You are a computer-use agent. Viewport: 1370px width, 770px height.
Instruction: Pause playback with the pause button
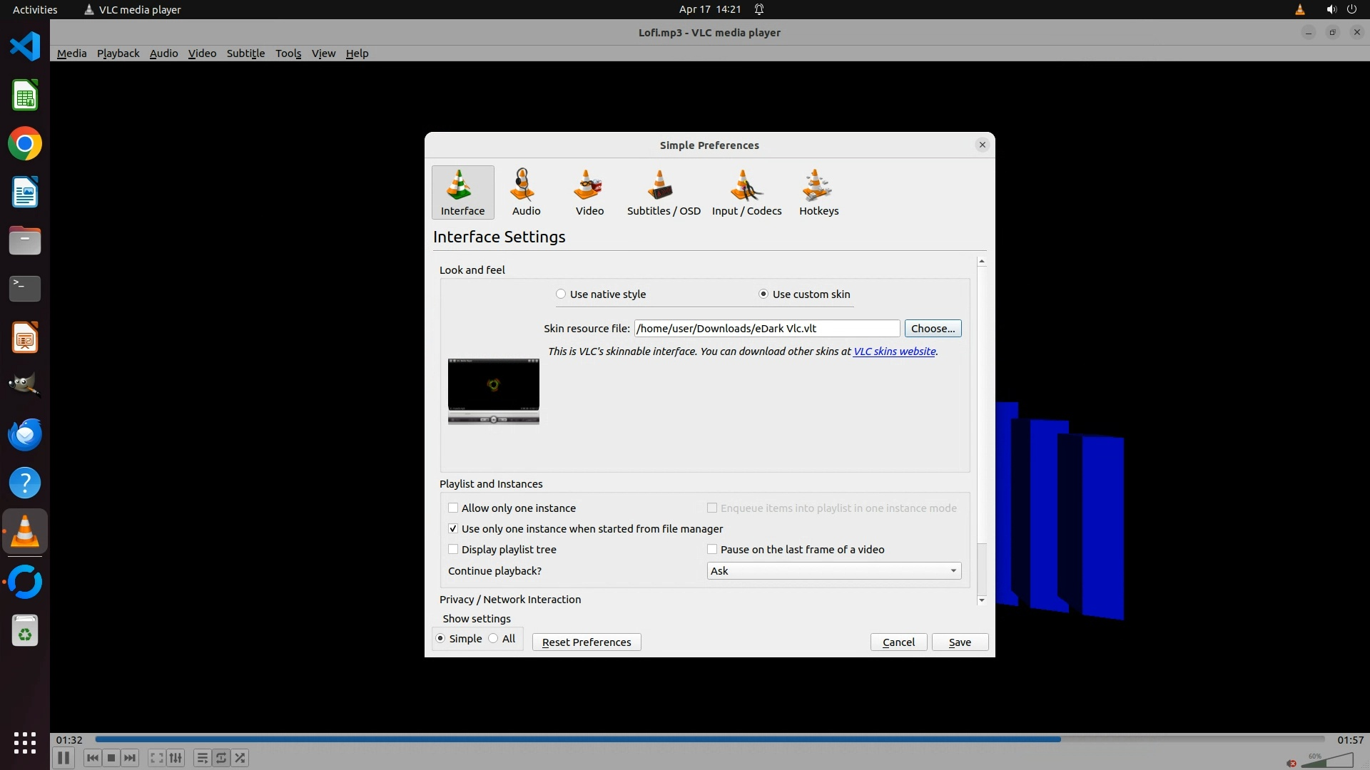[x=63, y=758]
